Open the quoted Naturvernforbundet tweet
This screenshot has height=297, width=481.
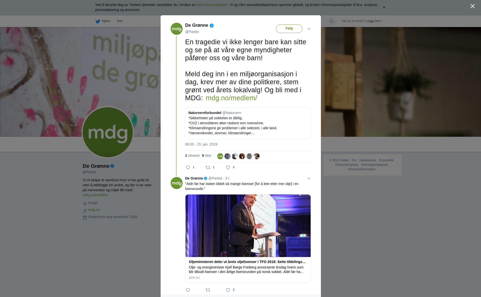(248, 123)
